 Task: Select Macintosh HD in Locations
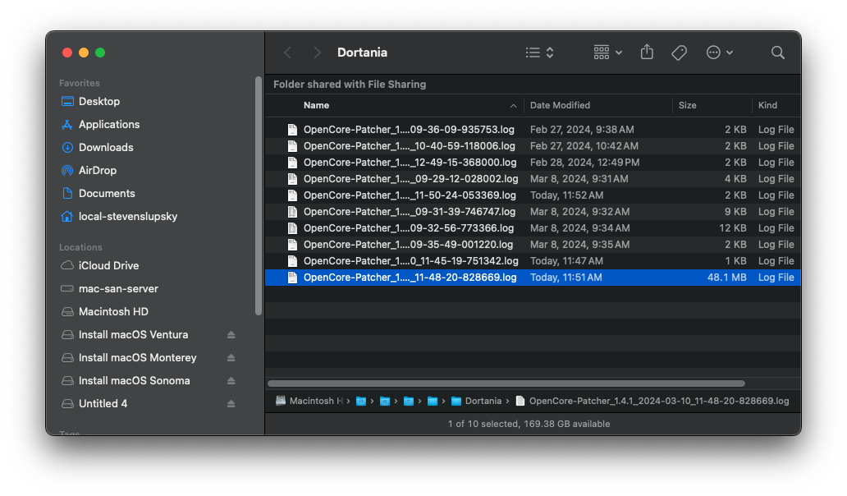point(105,312)
